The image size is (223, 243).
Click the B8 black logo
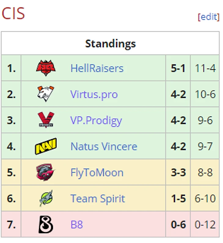click(x=46, y=224)
